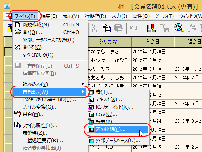The height and width of the screenshot is (152, 202).
Task: Click the ふりがな column header
Action: coord(108,42)
